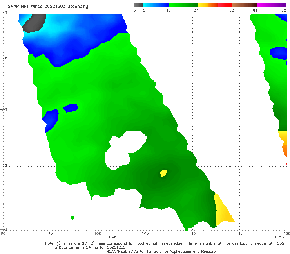The image size is (290, 254).
Task: Click the orange patch on the right-edge swath
Action: [285, 150]
